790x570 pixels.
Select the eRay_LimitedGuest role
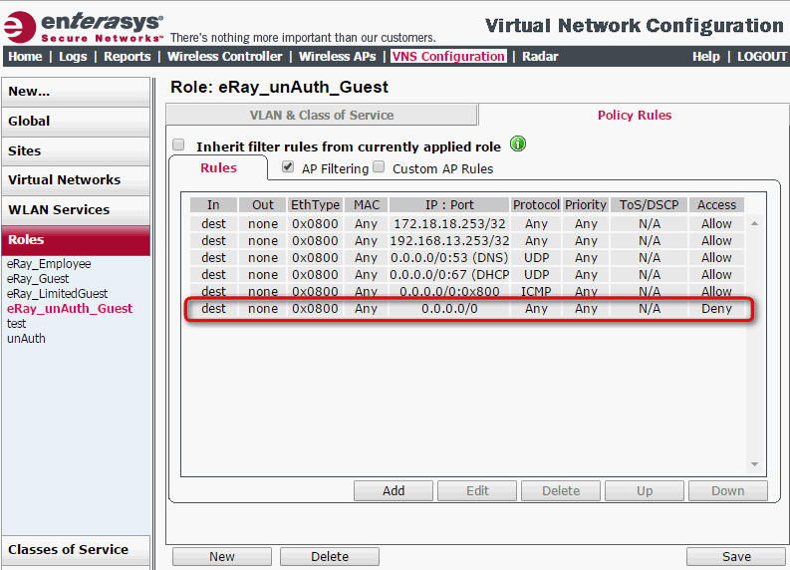(57, 293)
